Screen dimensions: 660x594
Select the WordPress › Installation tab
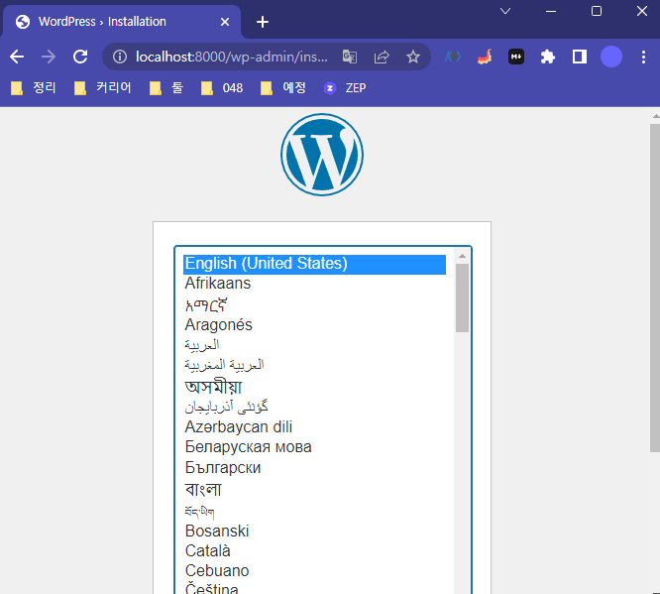[122, 22]
